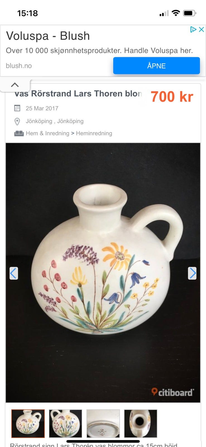Select fourth thumbnail showing vase top view
Screen dimensions: 206x447
pos(141,424)
